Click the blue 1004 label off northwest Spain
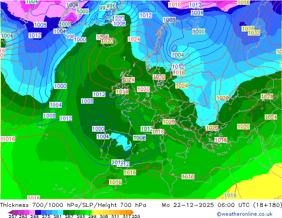This screenshot has height=218, width=282. 103,137
